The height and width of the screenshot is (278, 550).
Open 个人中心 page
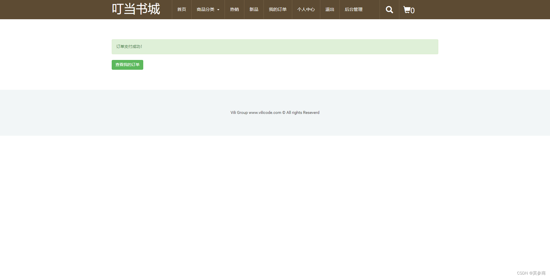click(306, 9)
